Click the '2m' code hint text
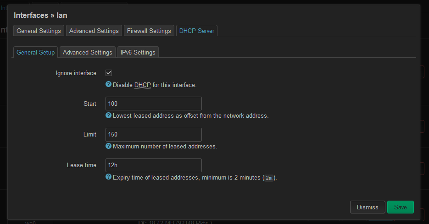 click(x=269, y=178)
